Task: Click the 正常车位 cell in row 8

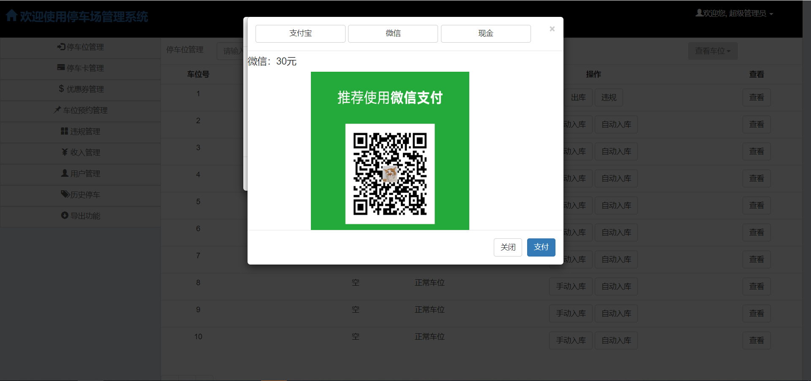Action: (430, 283)
